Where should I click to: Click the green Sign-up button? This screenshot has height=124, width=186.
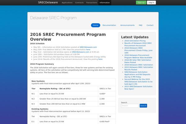[141, 2]
